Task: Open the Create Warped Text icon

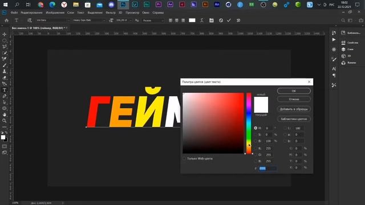Action: click(202, 20)
